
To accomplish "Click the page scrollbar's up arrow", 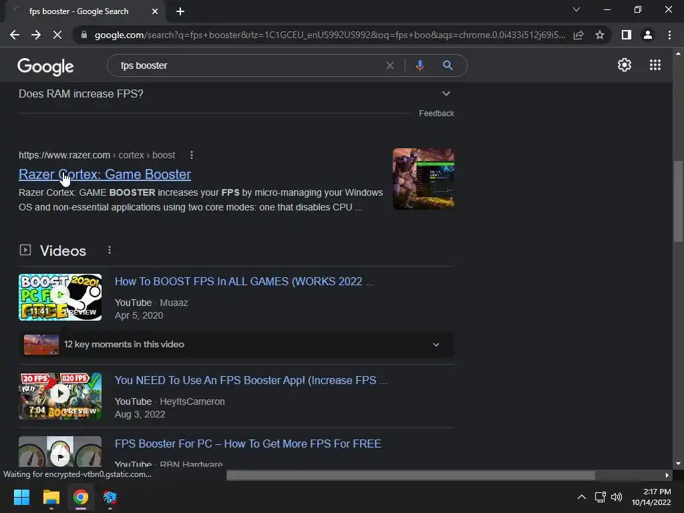I will [678, 53].
